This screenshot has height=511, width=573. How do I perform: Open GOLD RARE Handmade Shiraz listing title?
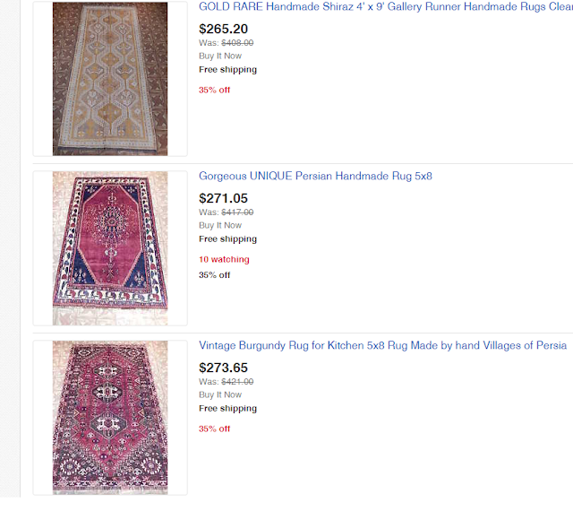pos(385,7)
